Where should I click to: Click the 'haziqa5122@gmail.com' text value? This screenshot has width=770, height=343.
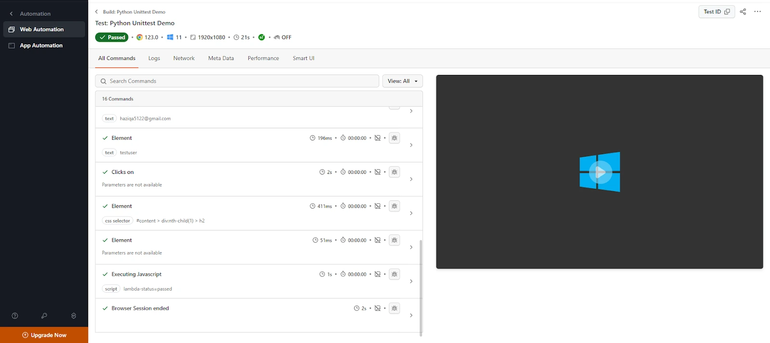(x=145, y=119)
